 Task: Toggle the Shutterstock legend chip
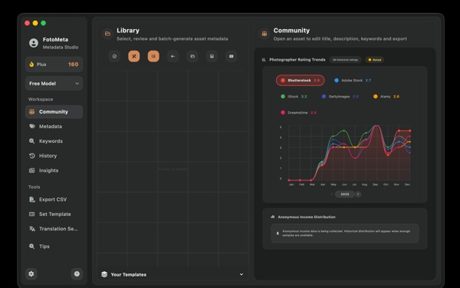pos(300,80)
